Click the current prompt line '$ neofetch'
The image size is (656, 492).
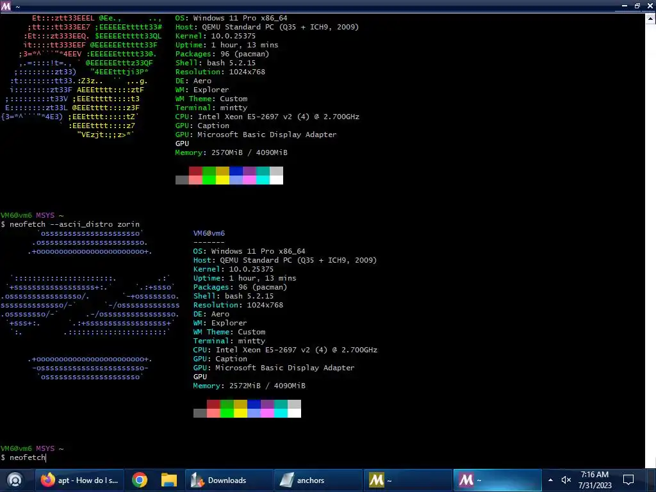pyautogui.click(x=24, y=457)
